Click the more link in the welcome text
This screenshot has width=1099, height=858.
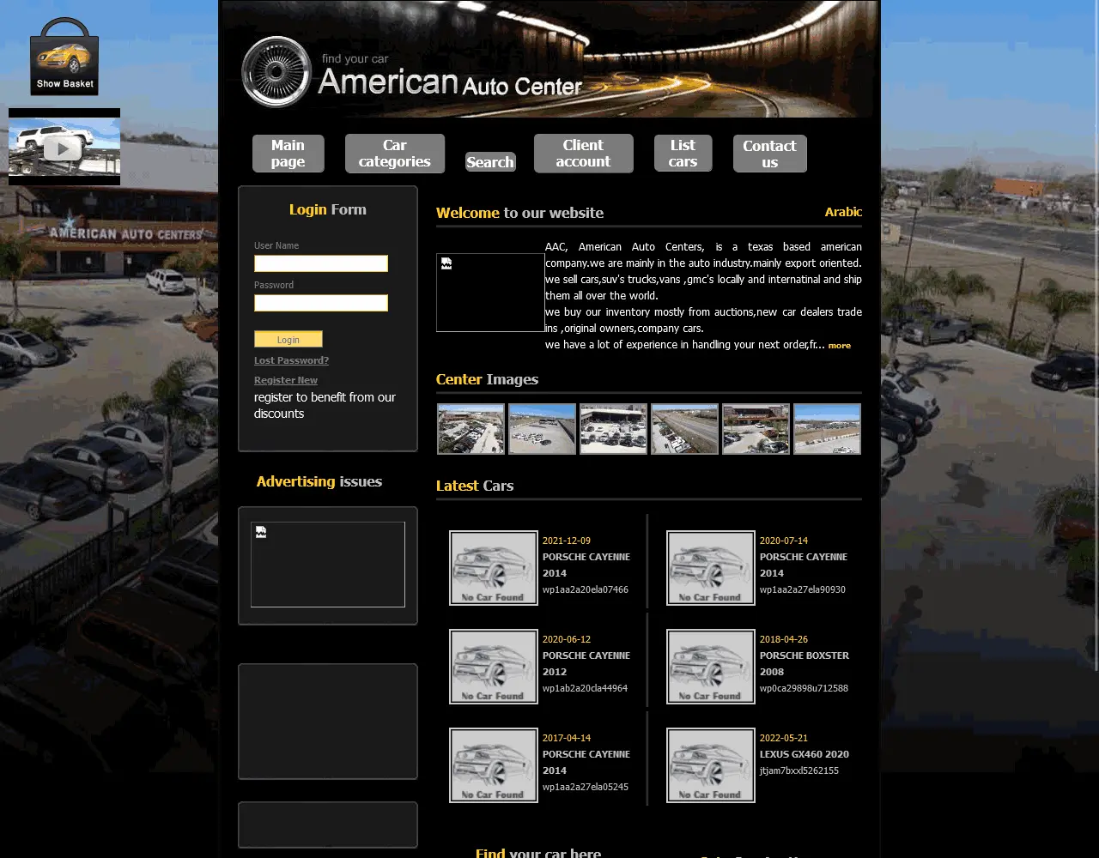tap(840, 346)
